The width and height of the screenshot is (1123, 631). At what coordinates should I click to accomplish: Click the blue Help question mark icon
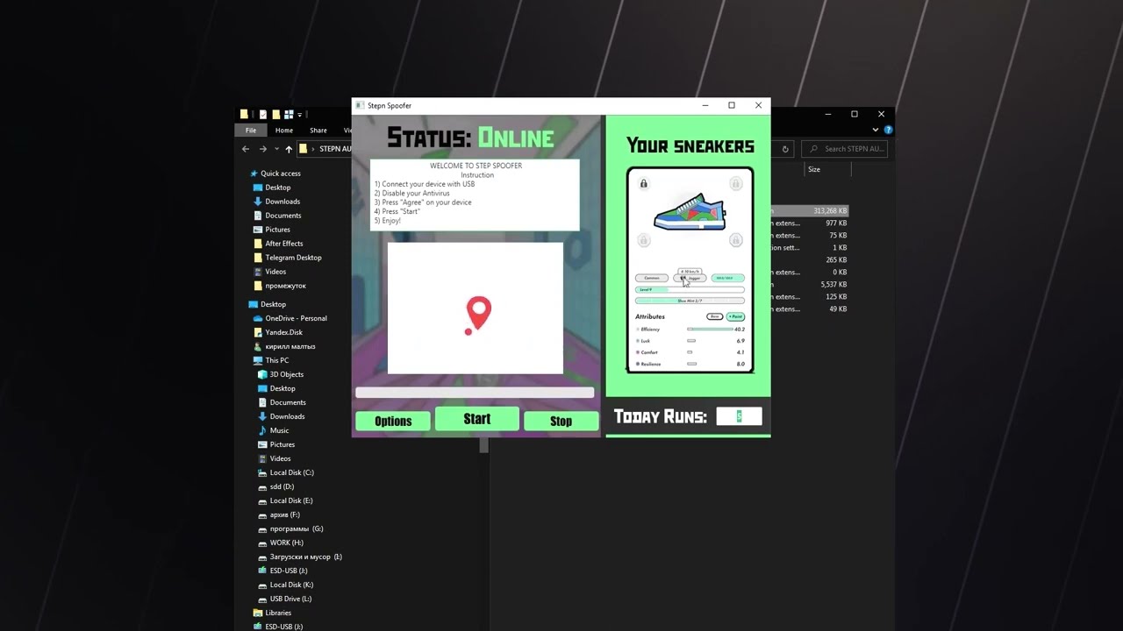[888, 130]
